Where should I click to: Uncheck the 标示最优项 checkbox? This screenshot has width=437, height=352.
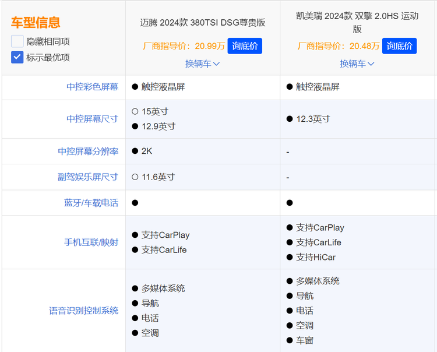[17, 57]
